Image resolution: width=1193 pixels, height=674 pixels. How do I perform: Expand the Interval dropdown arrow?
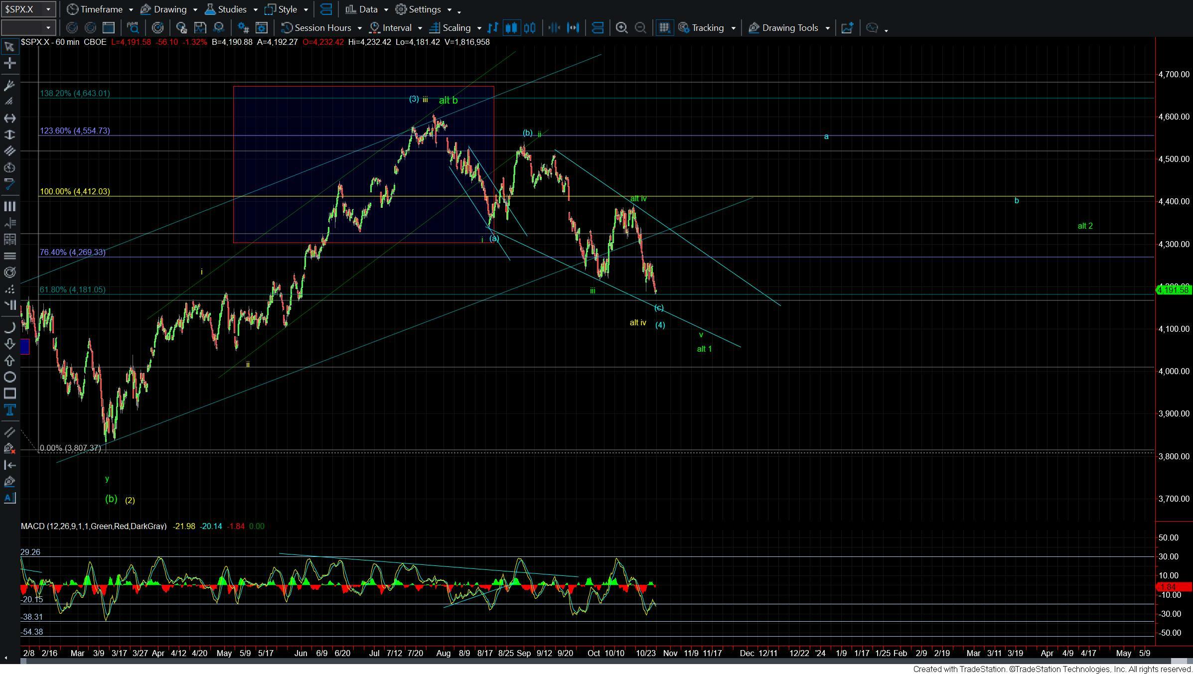pos(420,28)
